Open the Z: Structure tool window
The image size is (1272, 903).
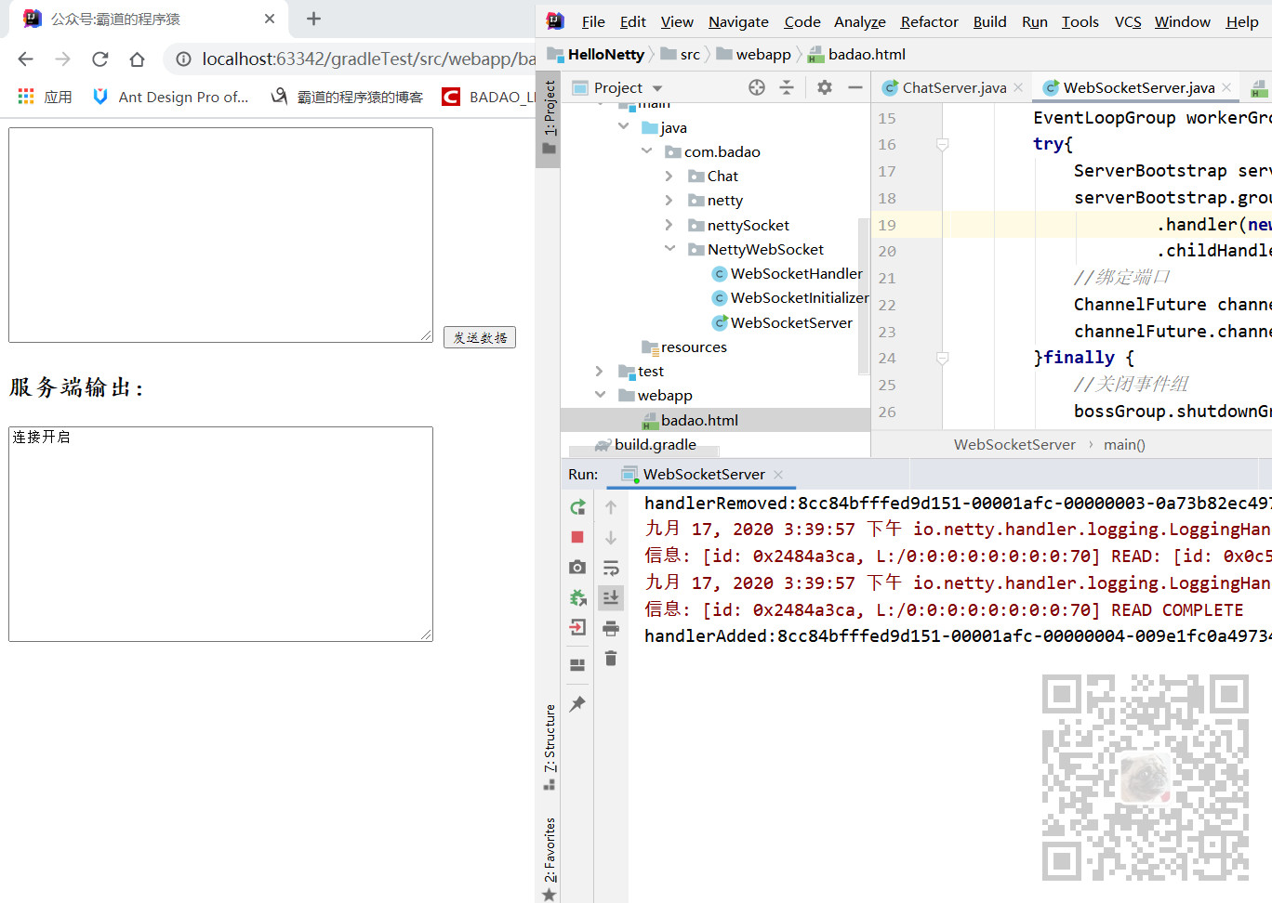pos(550,747)
